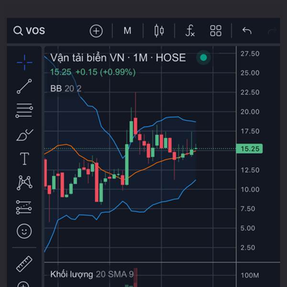
Task: Undo the last chart action
Action: point(247,31)
